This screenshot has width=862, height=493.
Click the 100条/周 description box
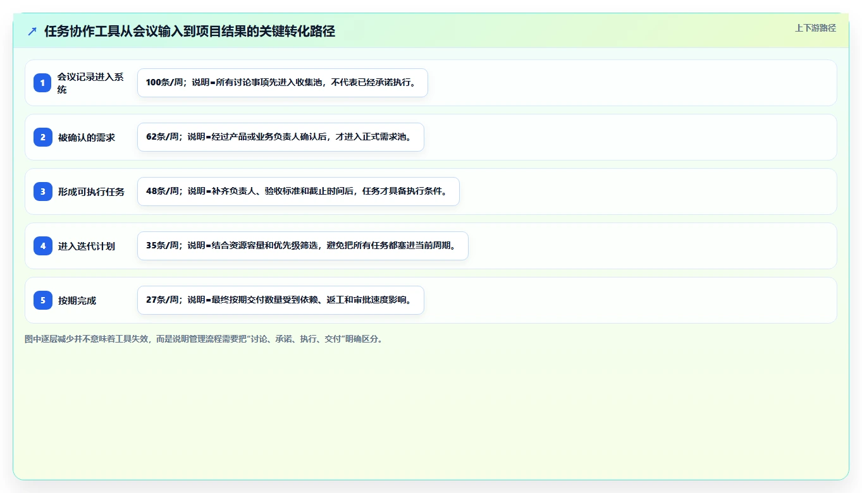283,83
